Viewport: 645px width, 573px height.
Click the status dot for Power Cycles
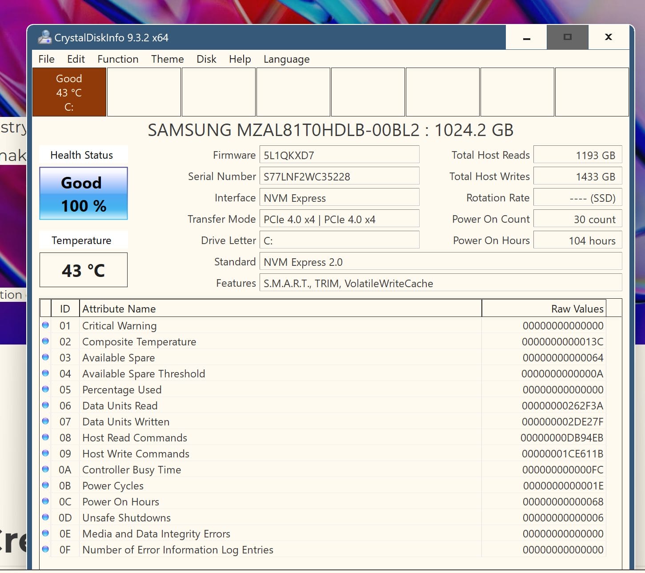click(x=45, y=485)
